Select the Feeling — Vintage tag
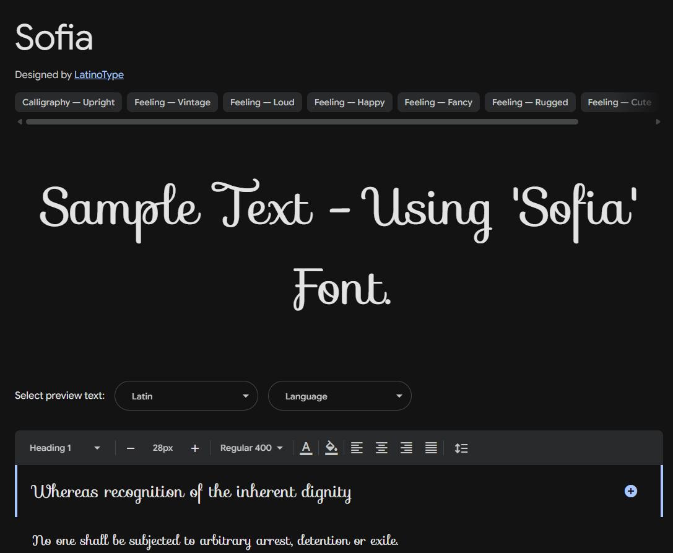Screen dimensions: 673x553 click(173, 102)
